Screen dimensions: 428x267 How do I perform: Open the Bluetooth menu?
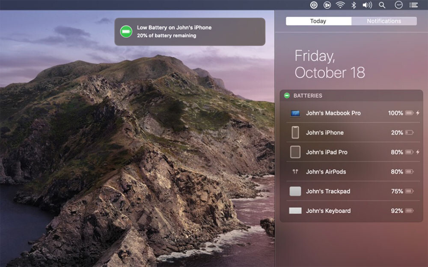tap(354, 5)
